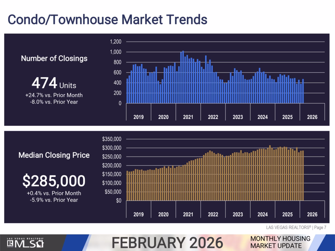Image resolution: width=335 pixels, height=251 pixels.
Task: Select the -8.0% vs. Prior Year text
Action: coord(54,102)
